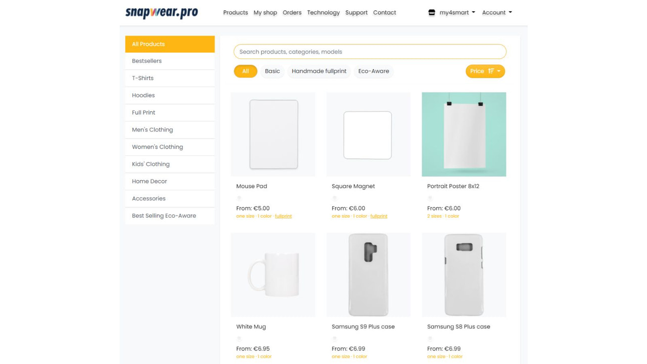Enable the Eco-Aware filter
The height and width of the screenshot is (364, 647).
pos(374,71)
